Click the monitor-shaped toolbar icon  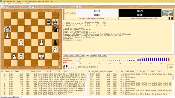[33, 7]
